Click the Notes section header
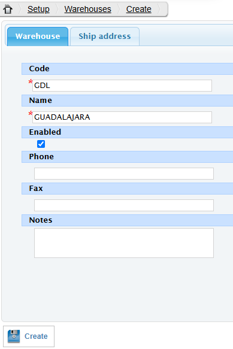233x349 pixels. [x=127, y=220]
